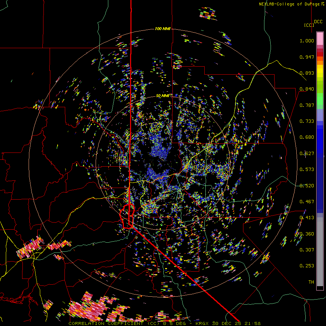
Task: Click the 50 NMI range ring label
Action: point(163,96)
